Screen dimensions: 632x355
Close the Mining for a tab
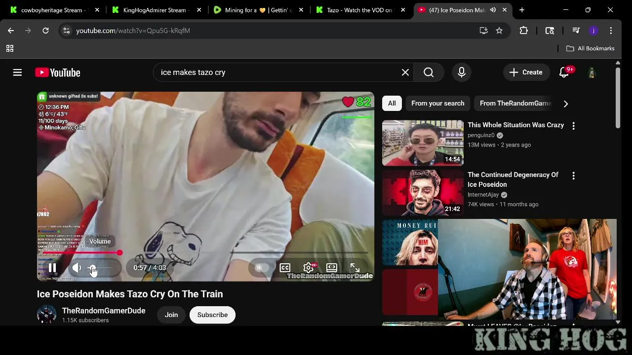tap(301, 10)
